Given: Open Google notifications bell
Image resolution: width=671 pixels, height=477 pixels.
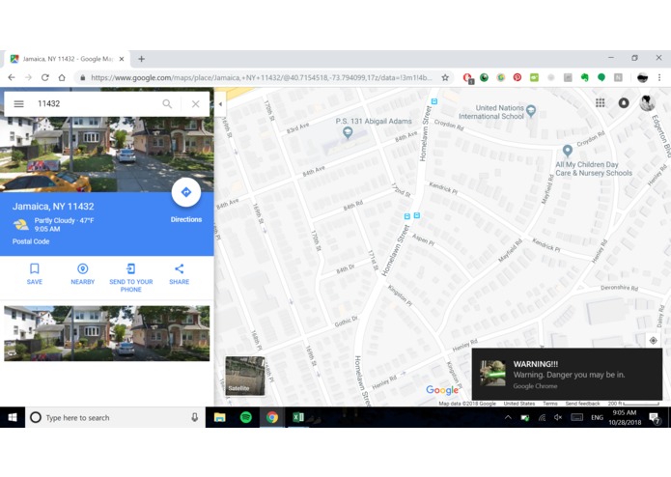Looking at the screenshot, I should click(x=624, y=102).
